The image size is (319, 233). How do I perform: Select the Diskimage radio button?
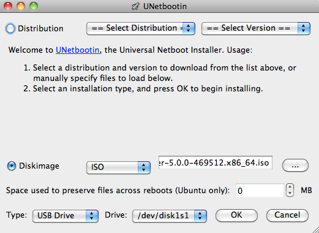click(12, 166)
